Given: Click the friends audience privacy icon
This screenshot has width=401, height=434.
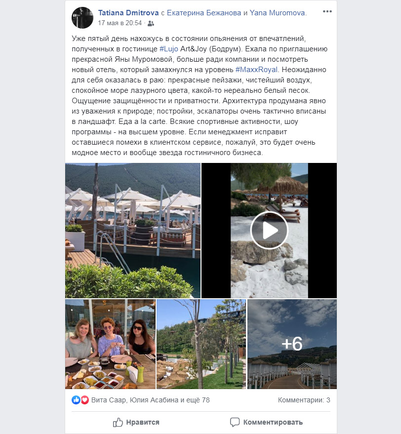Looking at the screenshot, I should [x=151, y=24].
